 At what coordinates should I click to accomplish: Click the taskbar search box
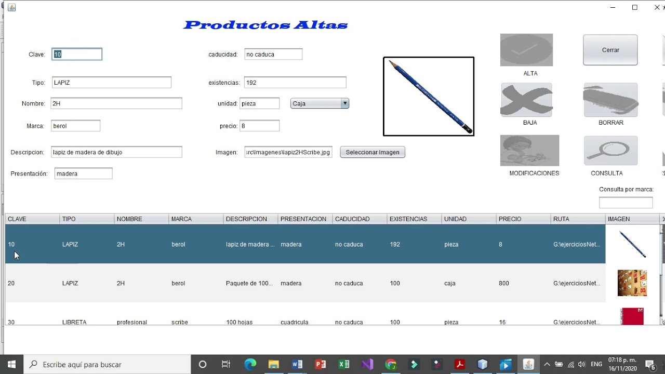(x=108, y=365)
